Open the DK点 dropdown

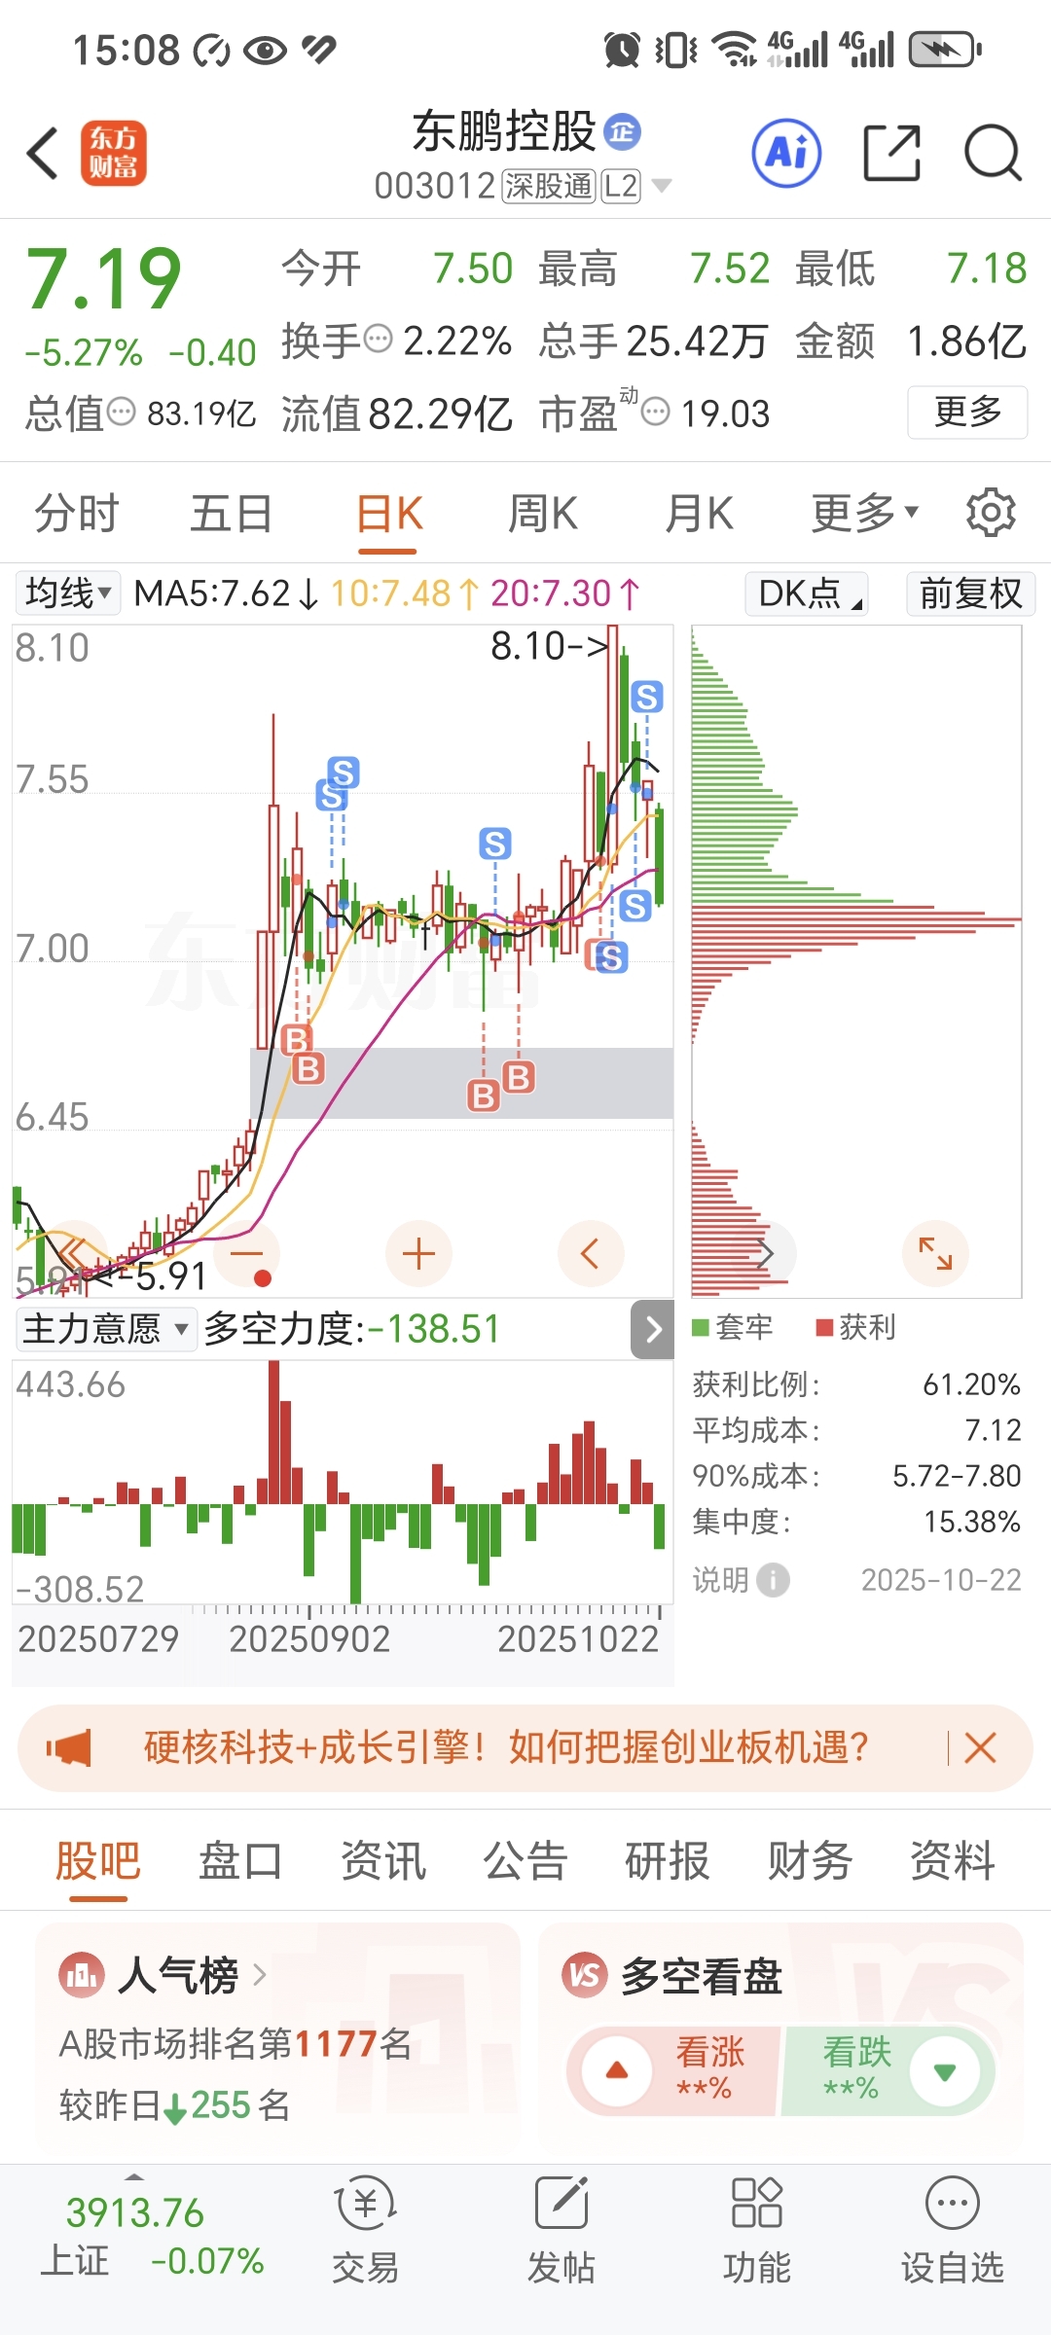(x=807, y=593)
